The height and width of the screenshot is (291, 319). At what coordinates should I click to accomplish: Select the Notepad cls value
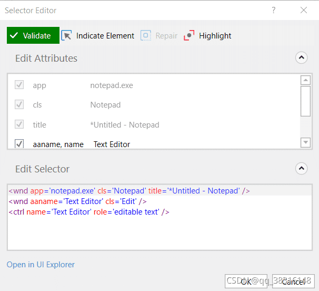point(105,105)
